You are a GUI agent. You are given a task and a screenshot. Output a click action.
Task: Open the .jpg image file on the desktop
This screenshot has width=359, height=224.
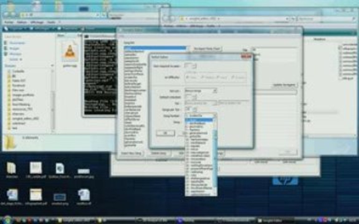point(84,173)
